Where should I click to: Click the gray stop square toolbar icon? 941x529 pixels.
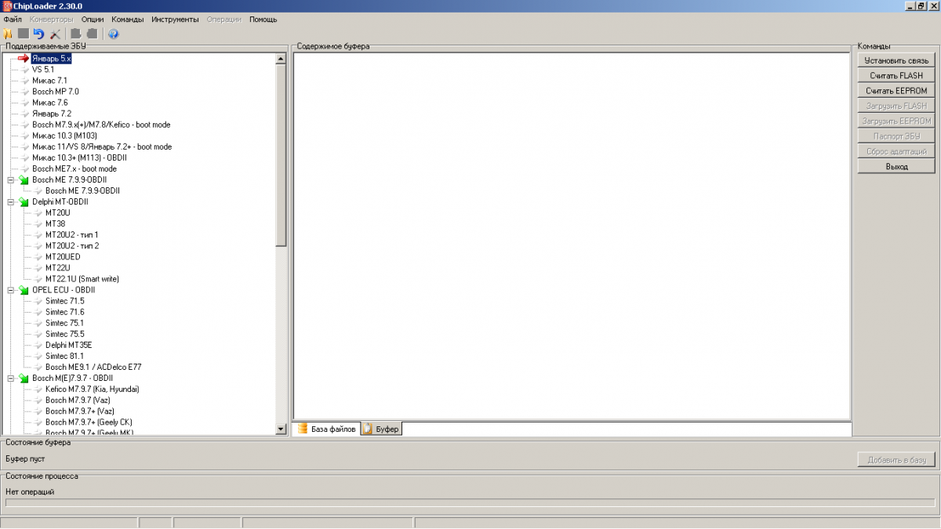pos(24,34)
